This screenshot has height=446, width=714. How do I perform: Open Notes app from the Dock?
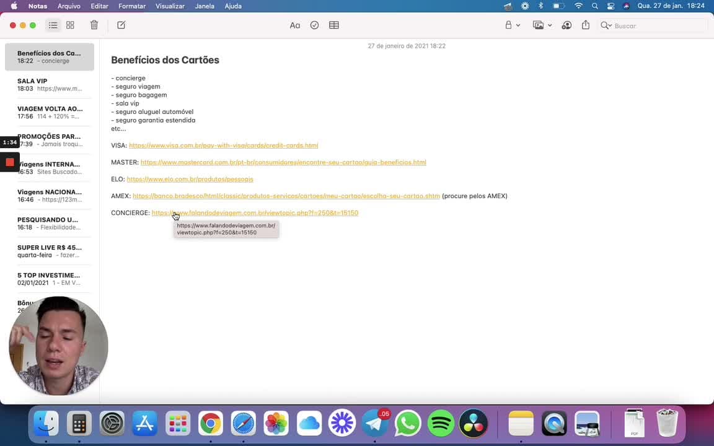click(x=521, y=423)
